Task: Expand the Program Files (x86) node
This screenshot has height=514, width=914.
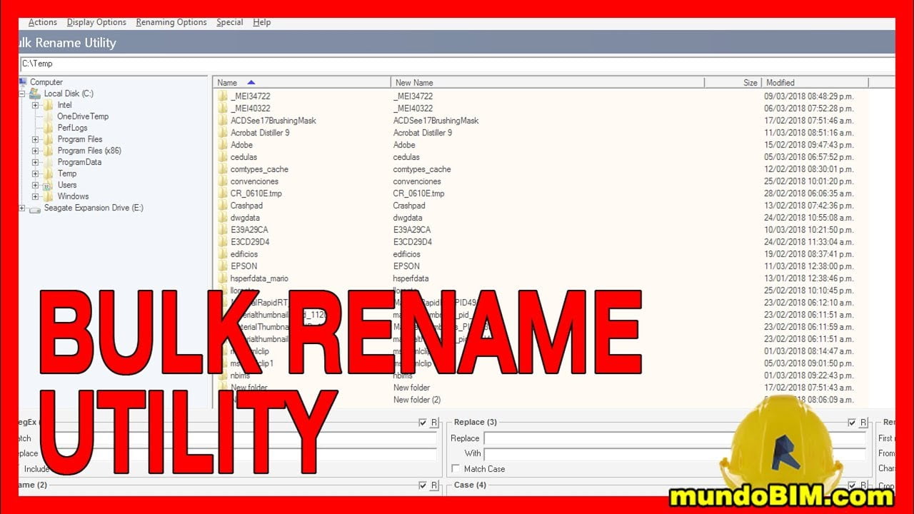Action: 35,151
